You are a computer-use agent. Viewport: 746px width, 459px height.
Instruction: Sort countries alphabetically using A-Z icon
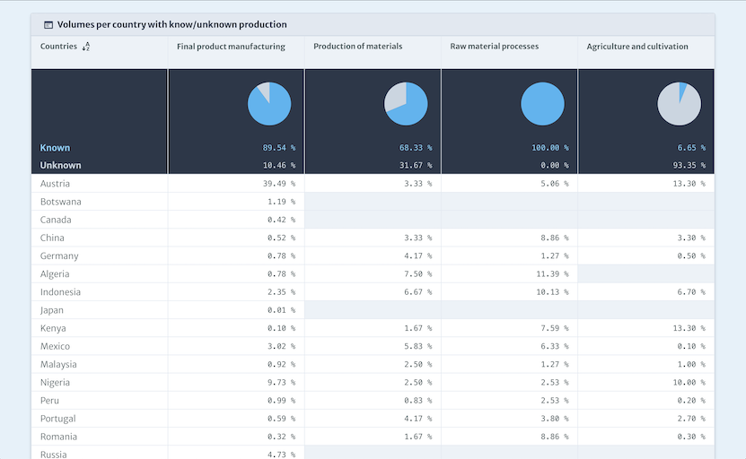86,47
